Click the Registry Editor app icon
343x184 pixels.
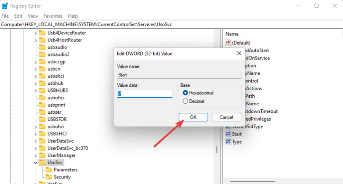click(x=5, y=6)
